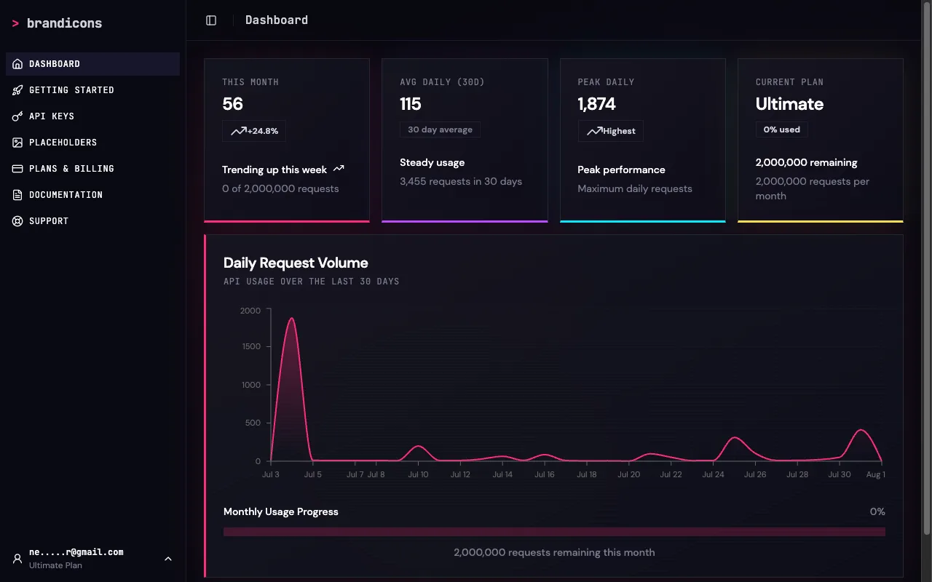Click 'API USAGE OVER THE LAST 30 DAYS' subtitle
This screenshot has height=582, width=932.
click(x=312, y=282)
